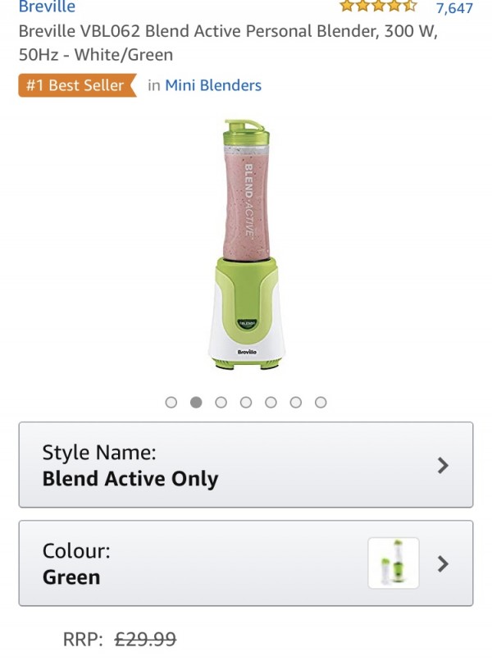Image resolution: width=492 pixels, height=661 pixels.
Task: Select the first image carousel dot
Action: point(171,402)
